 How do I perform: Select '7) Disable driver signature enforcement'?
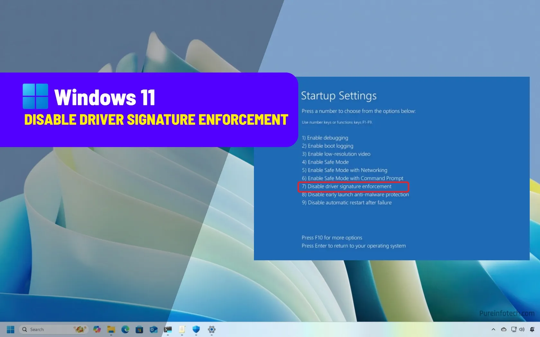(x=346, y=186)
